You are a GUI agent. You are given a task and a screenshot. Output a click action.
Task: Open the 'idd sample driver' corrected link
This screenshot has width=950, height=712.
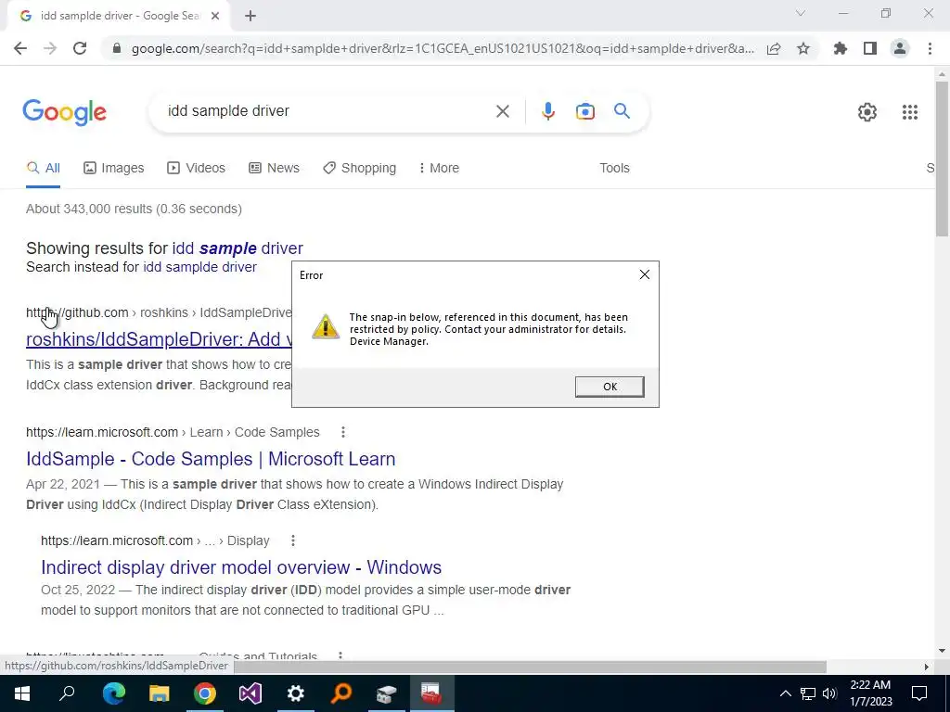(x=237, y=248)
